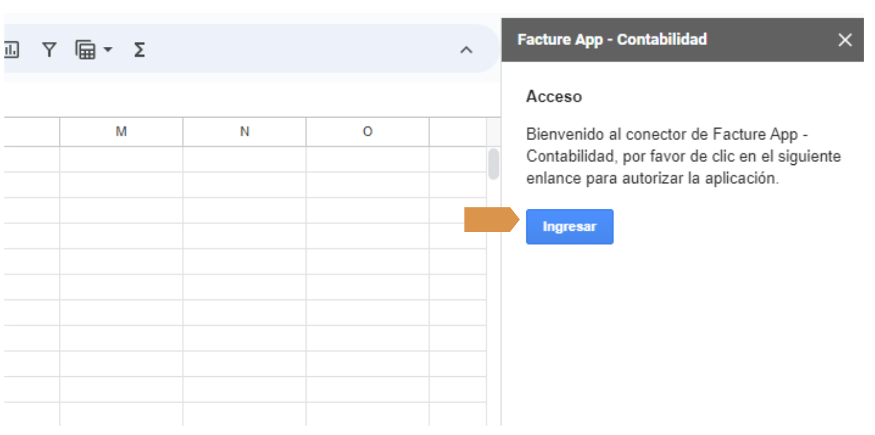875x435 pixels.
Task: Click the Insert chart toolbar icon
Action: [x=11, y=49]
